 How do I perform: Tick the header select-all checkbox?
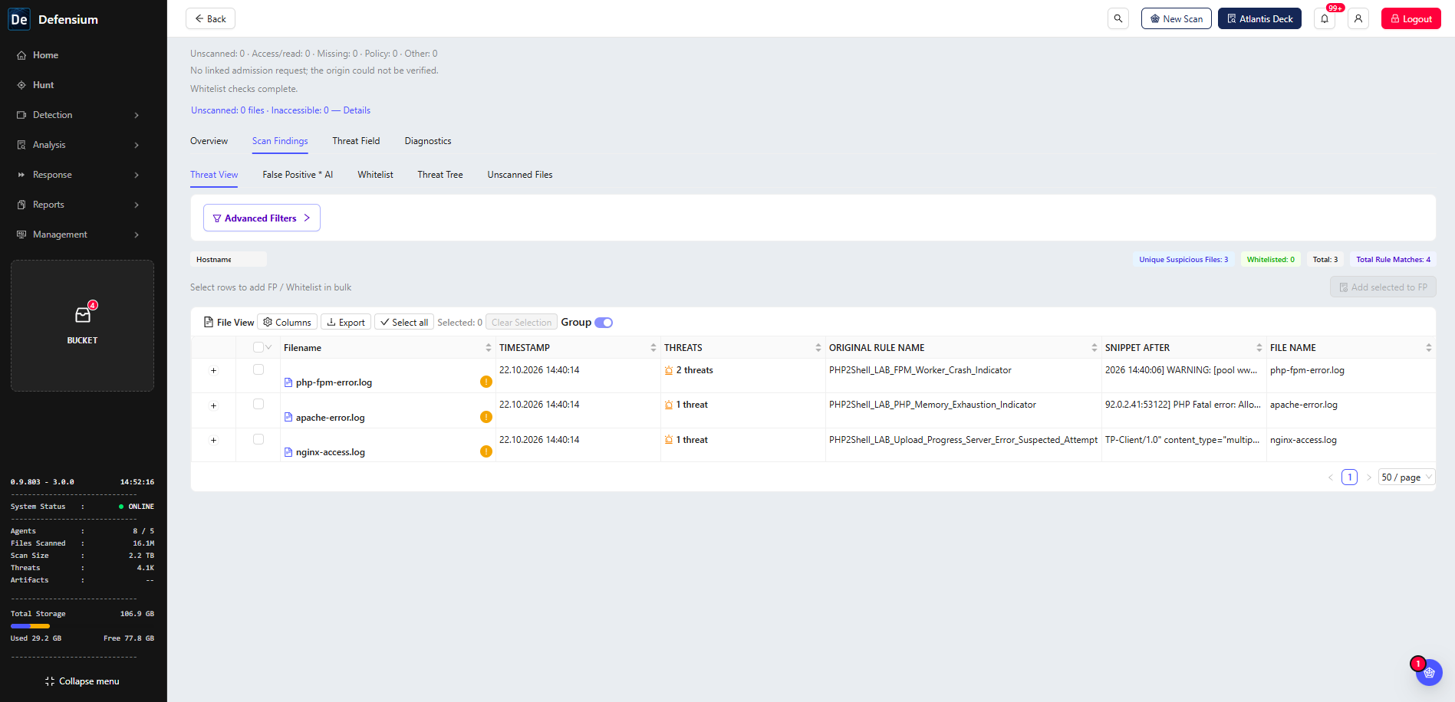click(258, 347)
